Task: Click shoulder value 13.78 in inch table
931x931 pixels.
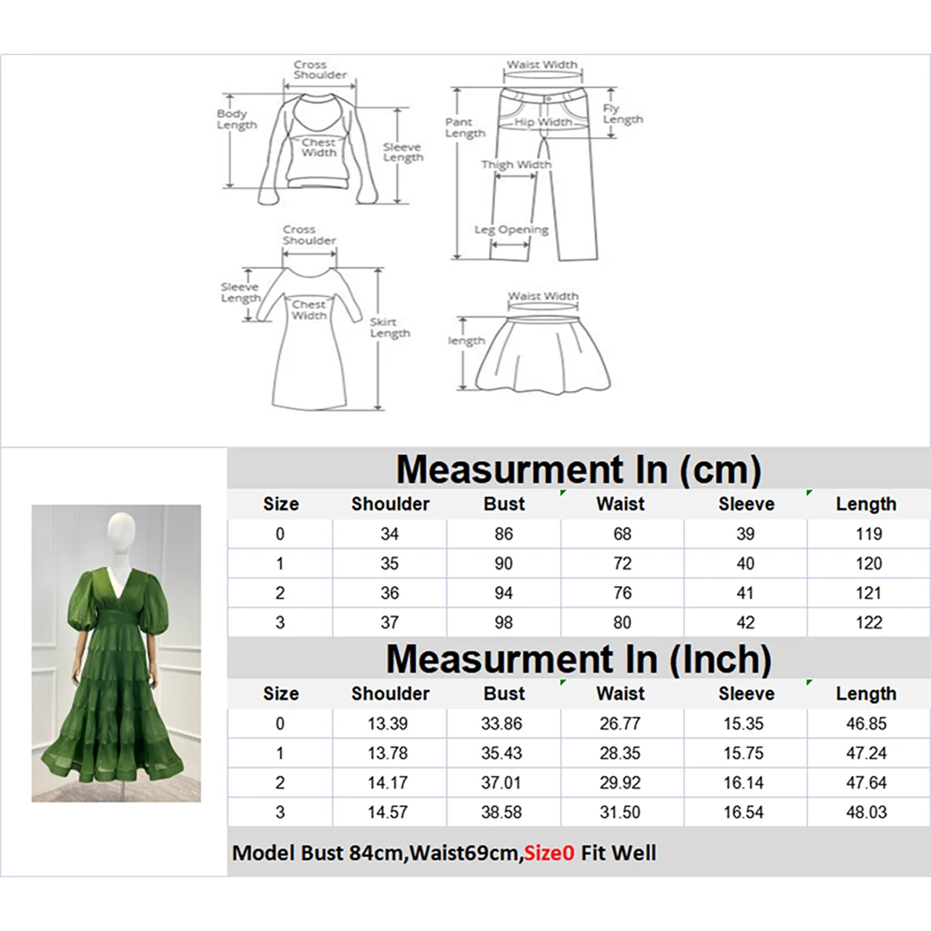Action: 387,753
